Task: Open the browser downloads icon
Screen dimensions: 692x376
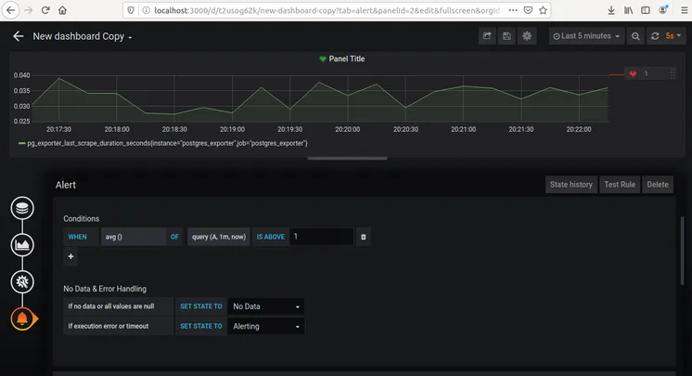Action: point(611,10)
